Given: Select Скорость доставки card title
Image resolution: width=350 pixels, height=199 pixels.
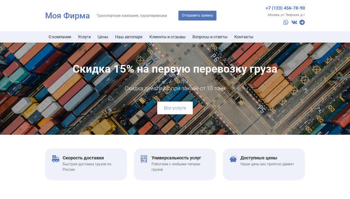Looking at the screenshot, I should tap(83, 158).
